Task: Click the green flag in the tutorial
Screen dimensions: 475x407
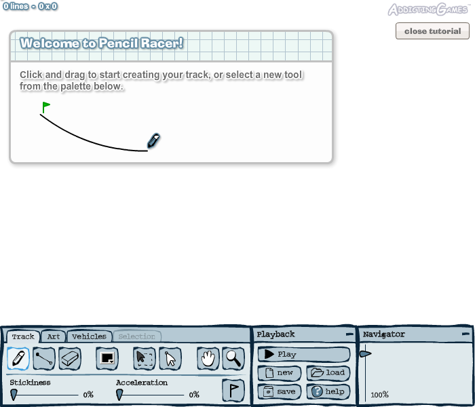Action: 46,107
